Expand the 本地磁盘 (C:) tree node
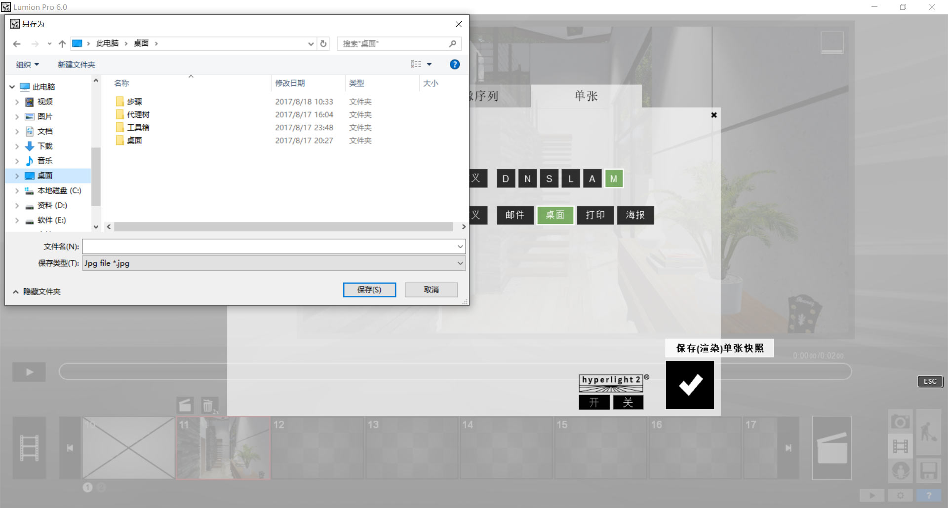Viewport: 948px width, 508px height. click(17, 191)
